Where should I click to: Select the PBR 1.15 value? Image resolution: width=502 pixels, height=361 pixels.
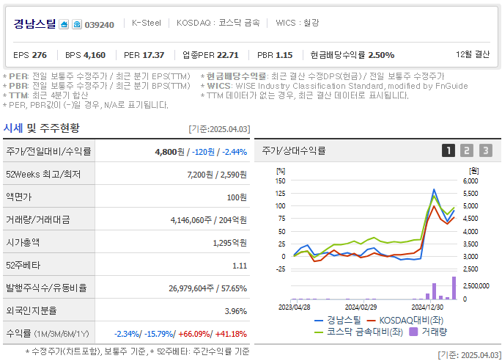(275, 55)
